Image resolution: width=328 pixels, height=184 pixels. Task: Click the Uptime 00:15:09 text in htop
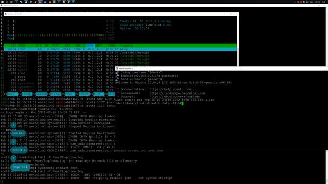(135, 28)
